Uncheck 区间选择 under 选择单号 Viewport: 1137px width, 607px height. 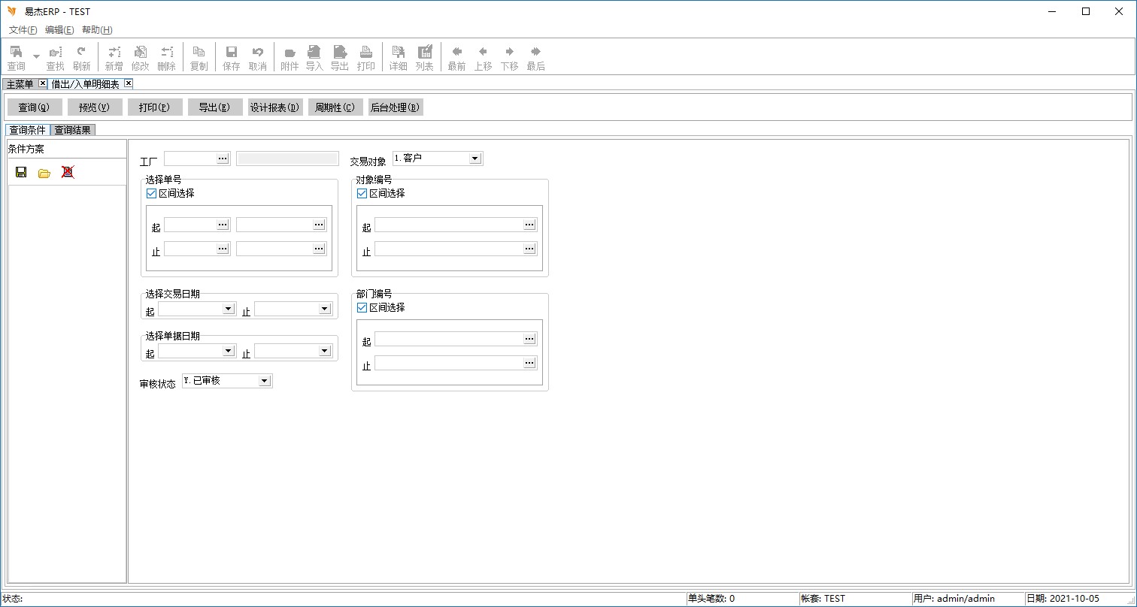[152, 193]
